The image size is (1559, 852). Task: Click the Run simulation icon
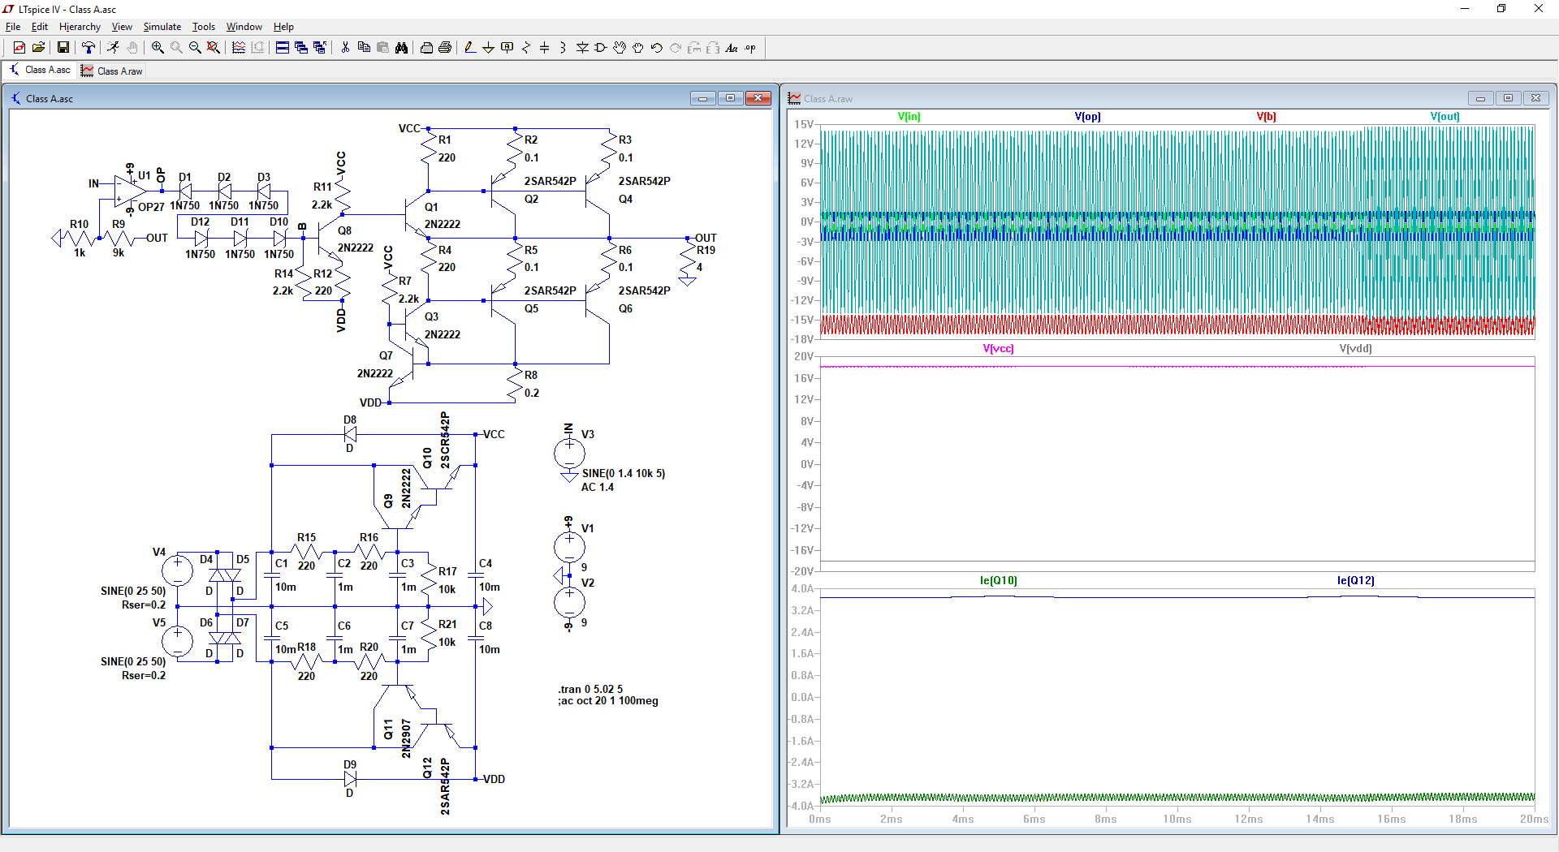pyautogui.click(x=113, y=48)
